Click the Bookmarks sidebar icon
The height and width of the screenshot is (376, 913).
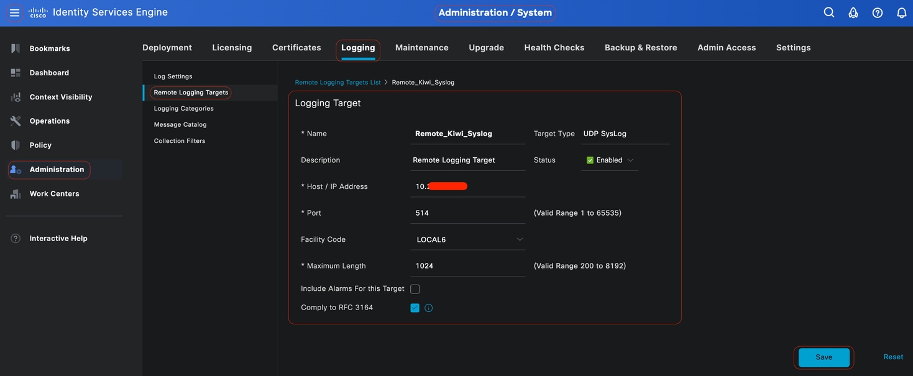(x=16, y=48)
